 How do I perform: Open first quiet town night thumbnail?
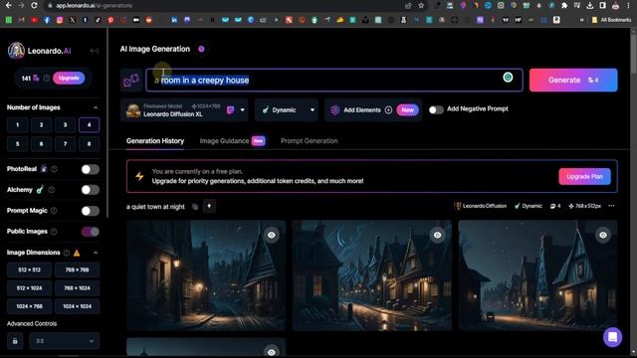[x=206, y=275]
